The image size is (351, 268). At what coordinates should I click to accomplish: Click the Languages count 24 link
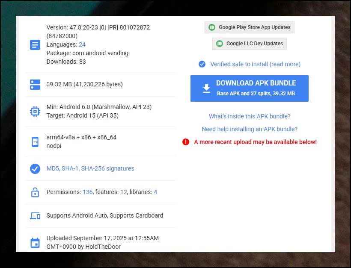click(x=82, y=44)
